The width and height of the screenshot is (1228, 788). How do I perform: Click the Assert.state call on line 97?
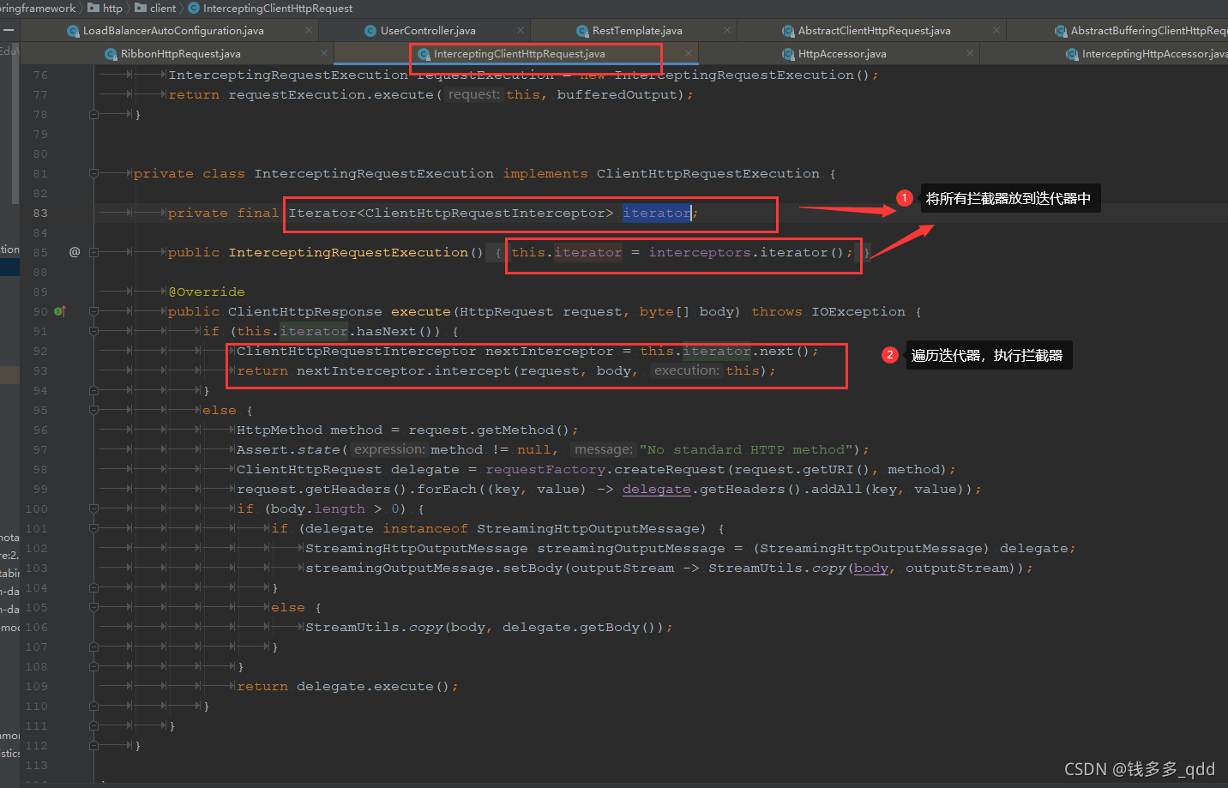click(288, 449)
